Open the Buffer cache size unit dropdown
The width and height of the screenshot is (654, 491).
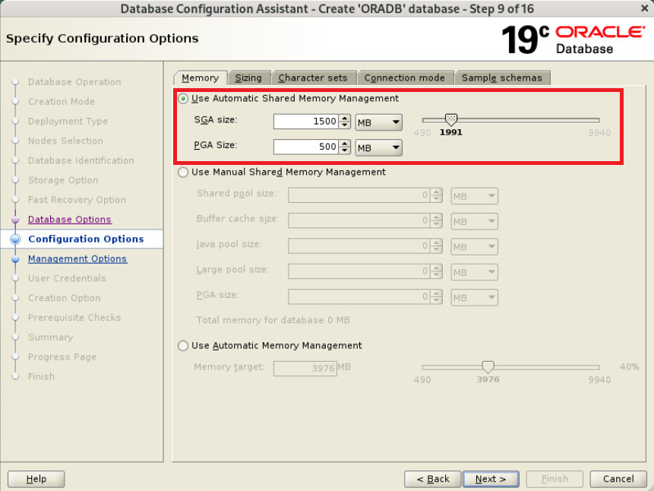pyautogui.click(x=474, y=221)
